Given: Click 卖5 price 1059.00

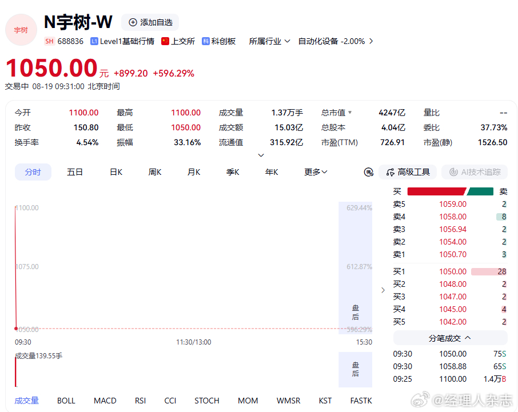Looking at the screenshot, I should (x=453, y=204).
